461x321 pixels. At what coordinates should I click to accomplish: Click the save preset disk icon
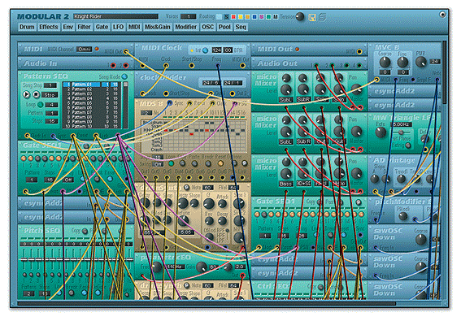click(x=312, y=17)
